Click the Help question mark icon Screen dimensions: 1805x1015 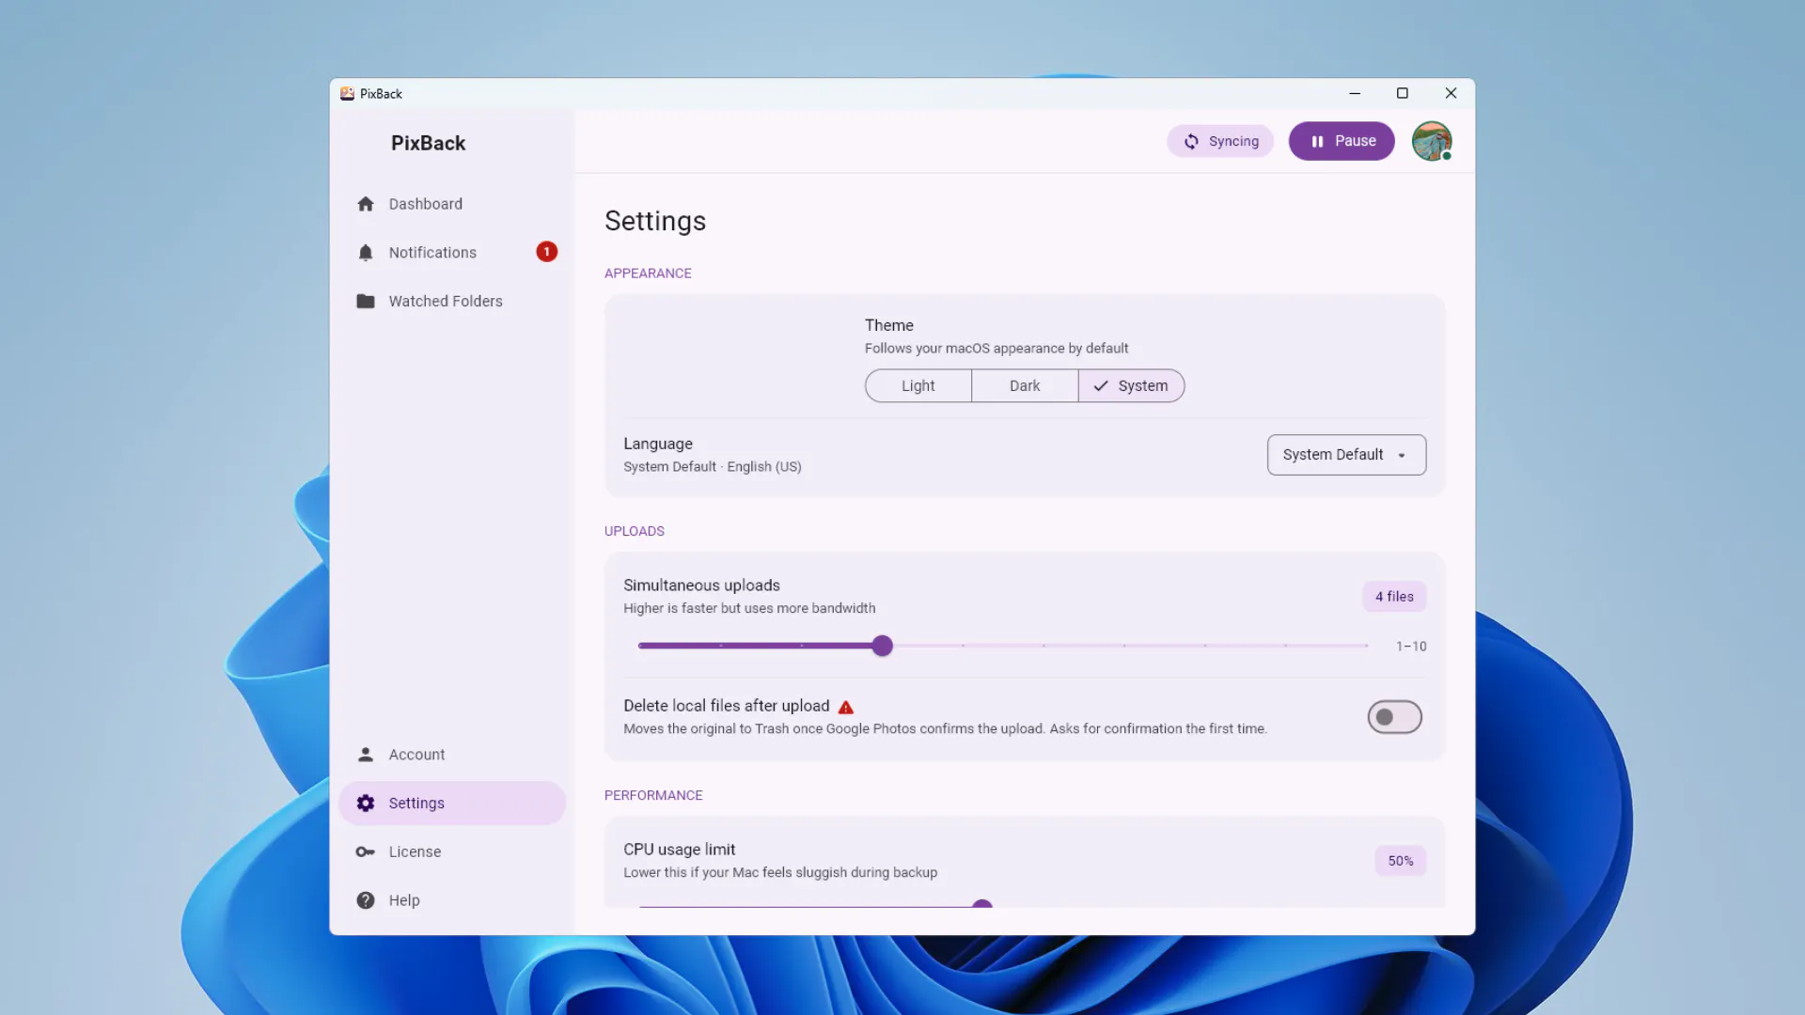[x=366, y=900]
